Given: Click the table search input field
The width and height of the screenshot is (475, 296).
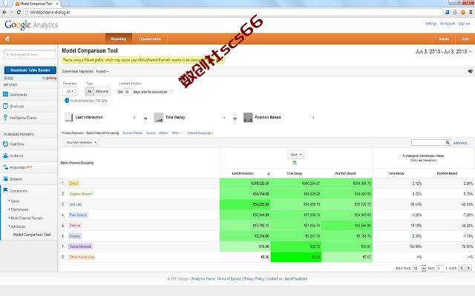Looking at the screenshot, I should point(427,142).
